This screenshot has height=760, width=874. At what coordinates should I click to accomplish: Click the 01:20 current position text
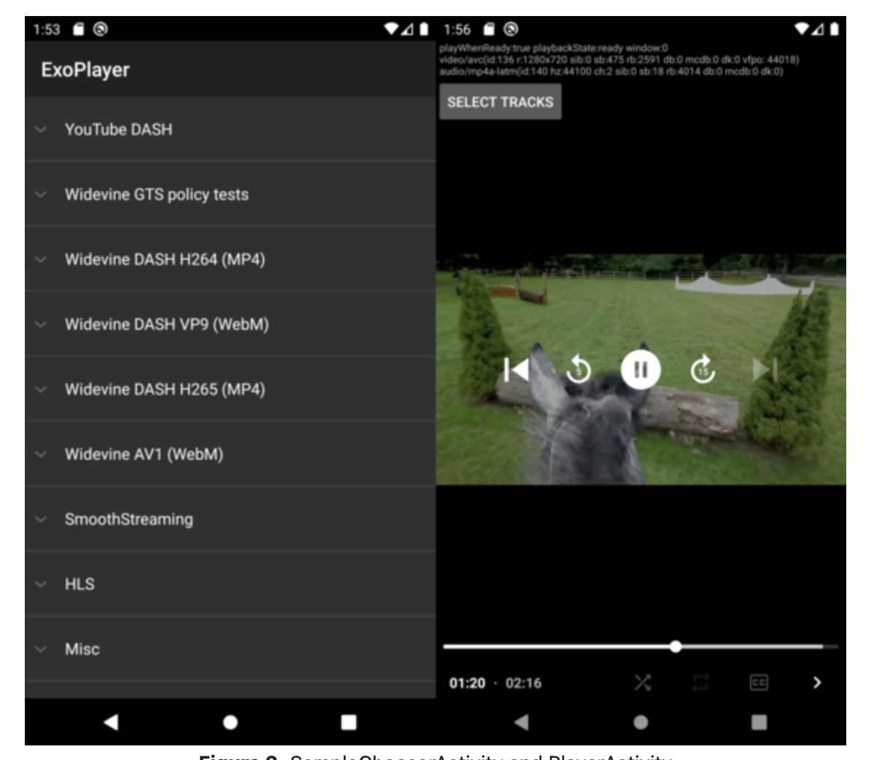pyautogui.click(x=467, y=683)
